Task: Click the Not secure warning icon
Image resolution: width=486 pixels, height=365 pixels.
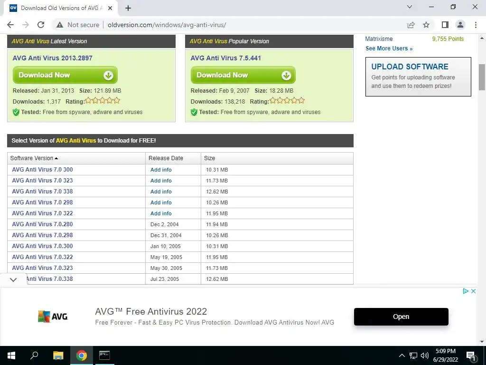Action: point(60,25)
